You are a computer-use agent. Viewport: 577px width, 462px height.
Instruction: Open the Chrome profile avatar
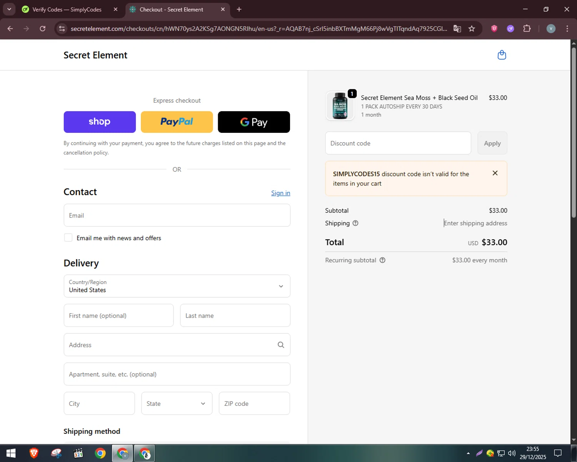tap(551, 28)
